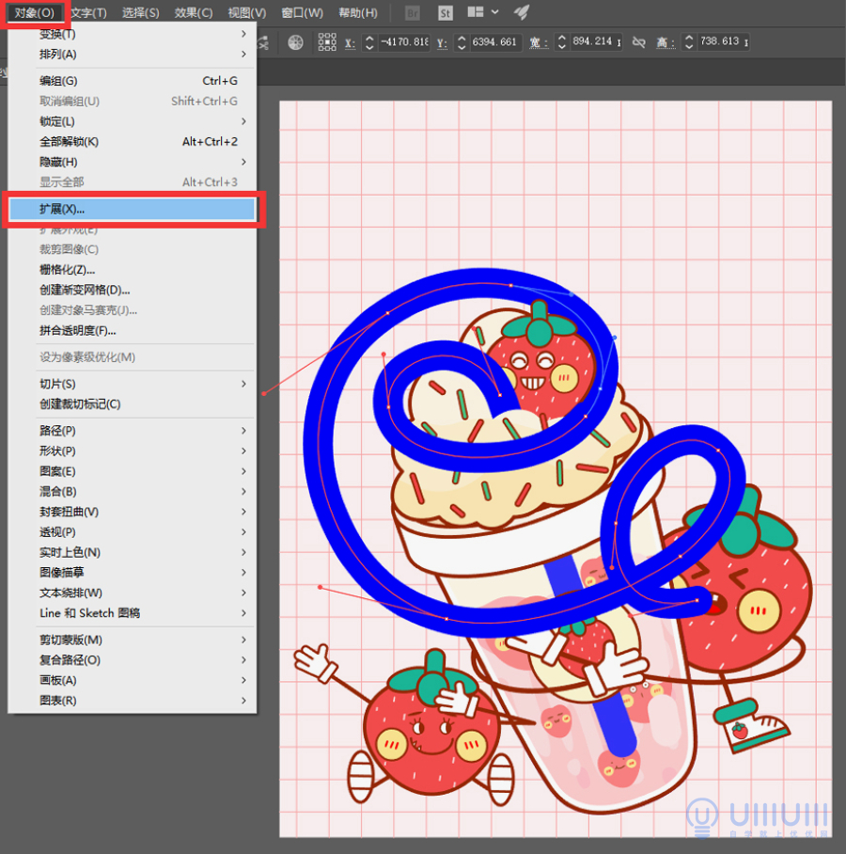Expand the 锁定(L) submenu
846x854 pixels.
click(132, 121)
